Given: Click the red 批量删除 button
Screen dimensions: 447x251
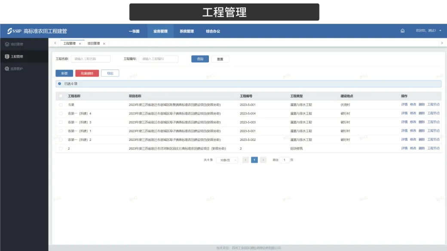Looking at the screenshot, I should point(87,73).
